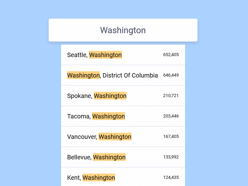Click highlighted Washington in the Bellevue row

coord(109,157)
